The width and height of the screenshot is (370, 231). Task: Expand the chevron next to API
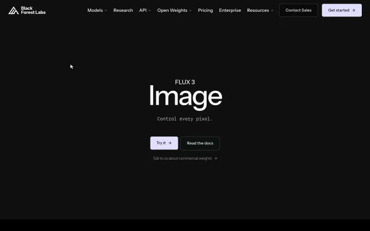pyautogui.click(x=150, y=10)
